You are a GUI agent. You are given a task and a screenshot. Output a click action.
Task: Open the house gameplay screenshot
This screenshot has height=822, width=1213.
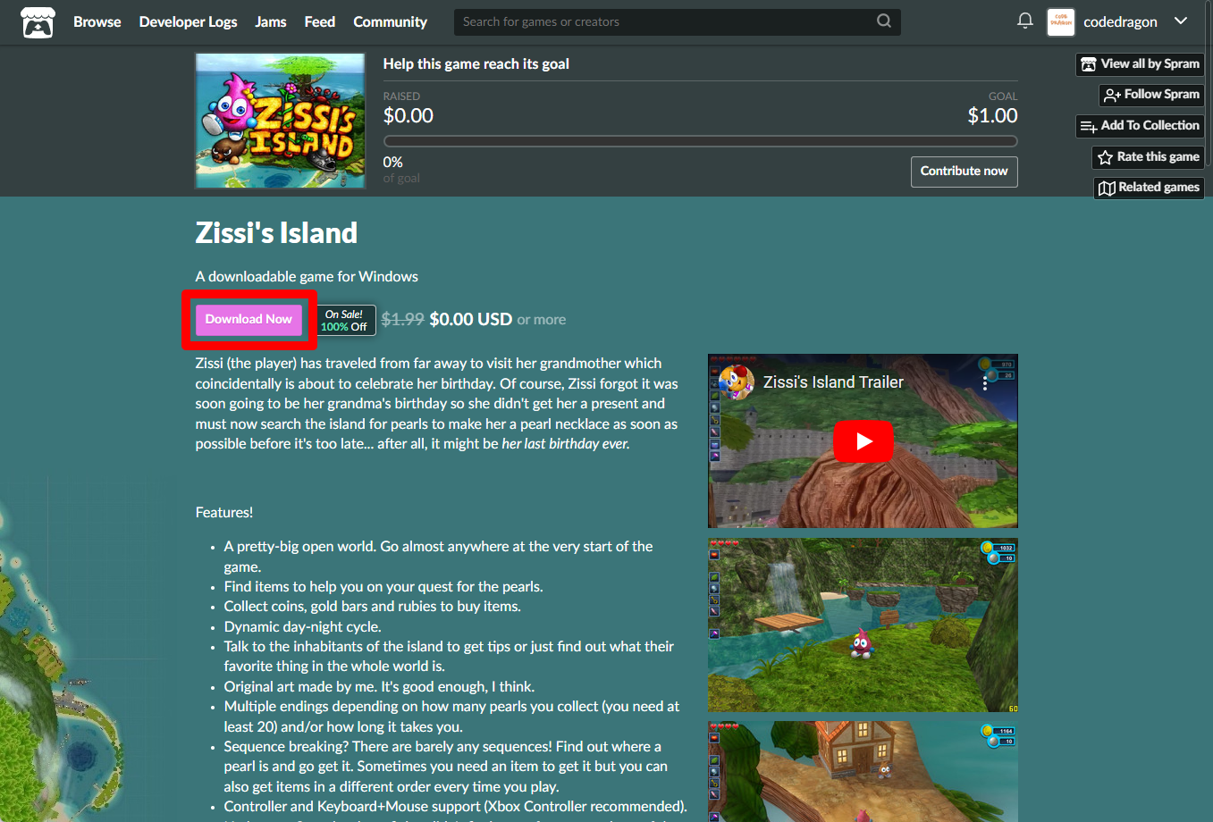click(863, 771)
